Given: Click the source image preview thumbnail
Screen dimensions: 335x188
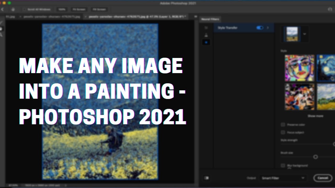Looking at the screenshot, I should [292, 34].
